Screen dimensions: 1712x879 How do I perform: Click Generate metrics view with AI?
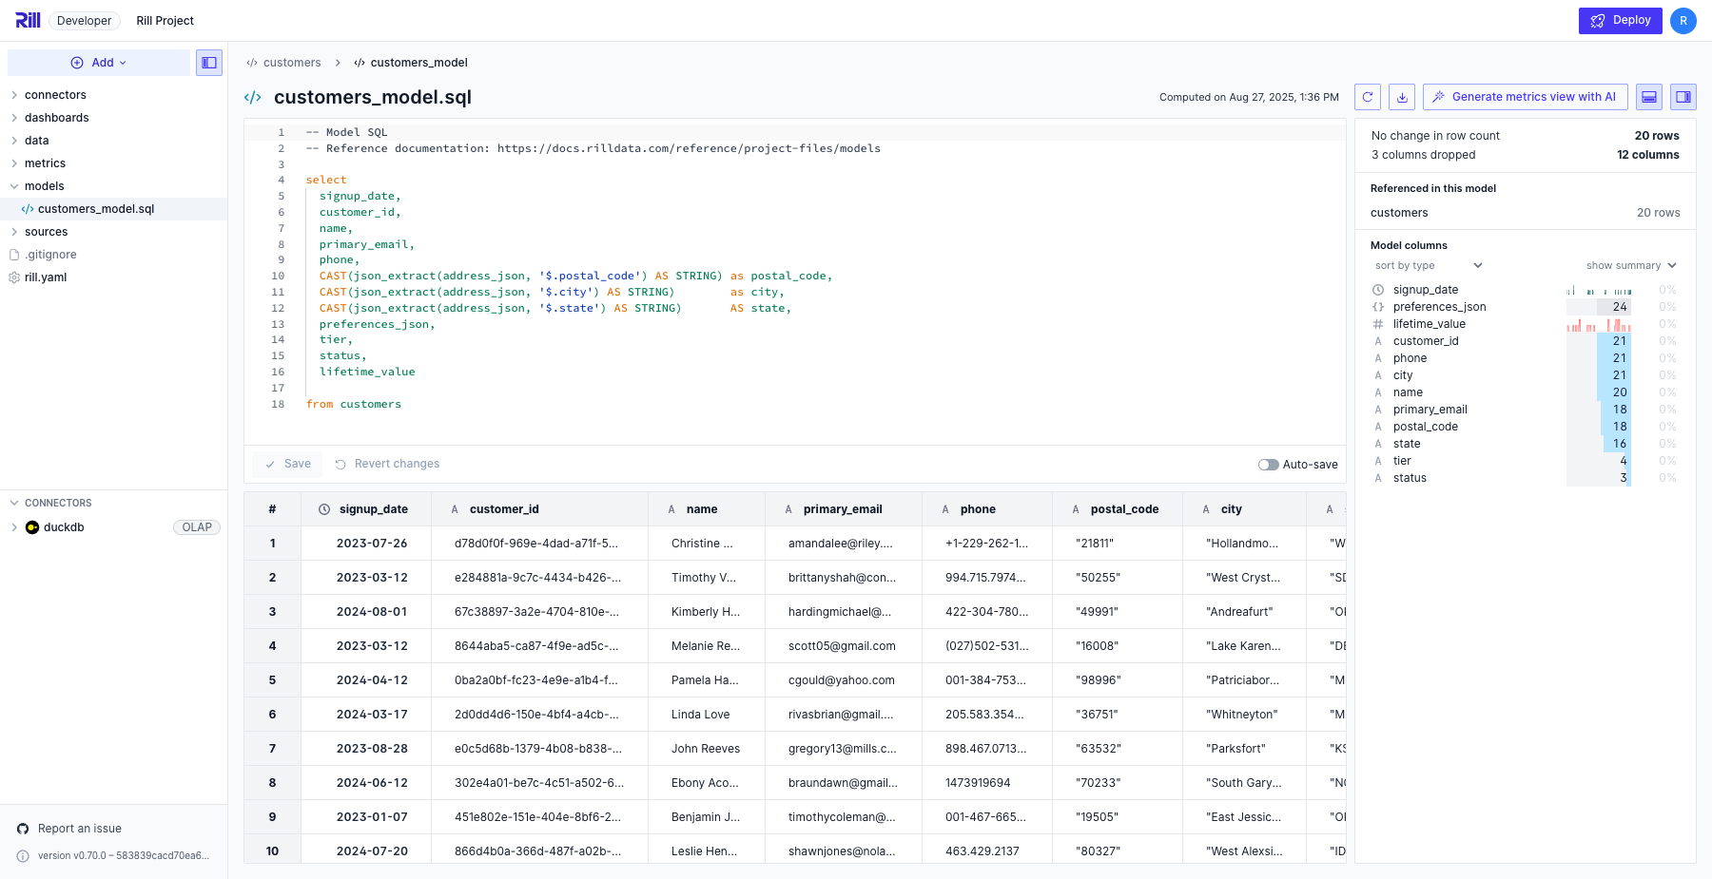tap(1525, 97)
